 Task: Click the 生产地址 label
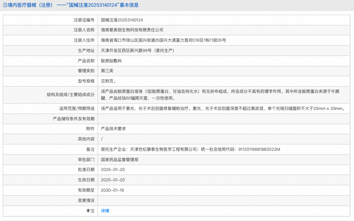coord(86,50)
